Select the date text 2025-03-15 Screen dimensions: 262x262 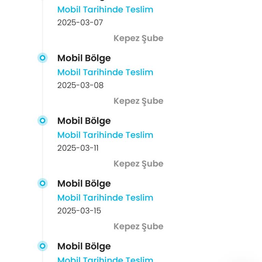pyautogui.click(x=79, y=211)
